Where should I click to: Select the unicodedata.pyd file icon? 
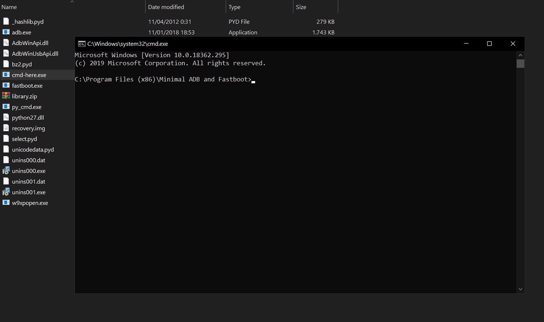pyautogui.click(x=6, y=149)
